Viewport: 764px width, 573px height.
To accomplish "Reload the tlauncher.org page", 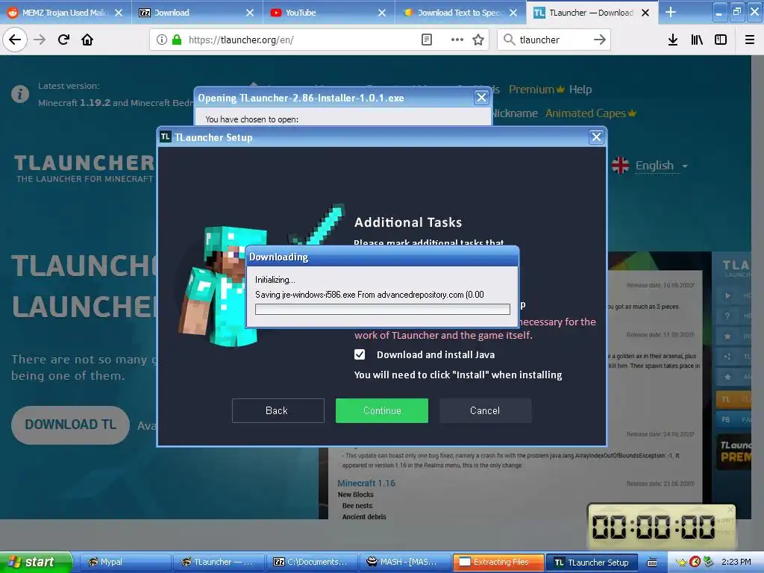I will click(x=63, y=40).
